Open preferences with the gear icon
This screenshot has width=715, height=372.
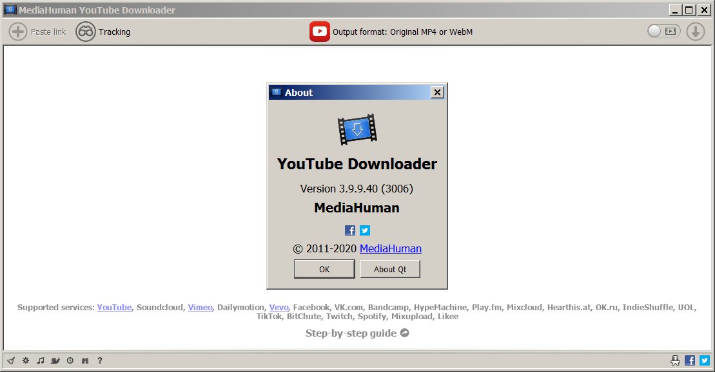click(26, 360)
